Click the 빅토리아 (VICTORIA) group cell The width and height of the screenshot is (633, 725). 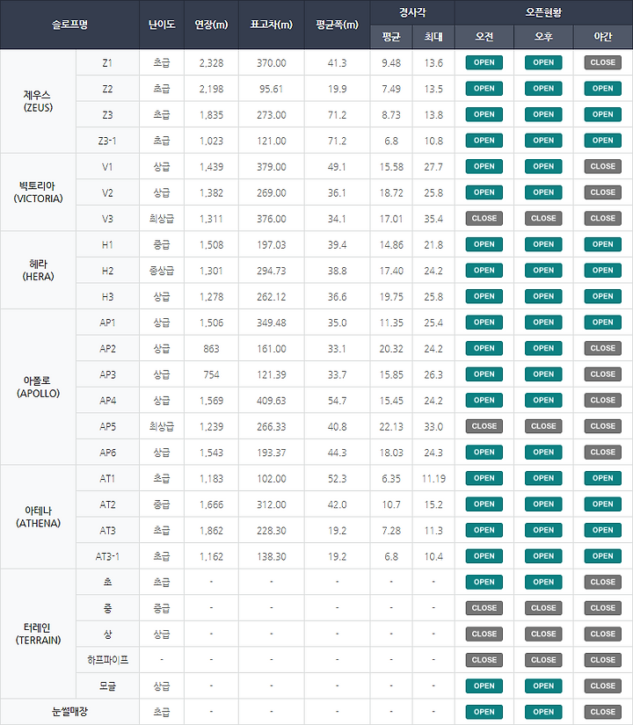tap(38, 192)
